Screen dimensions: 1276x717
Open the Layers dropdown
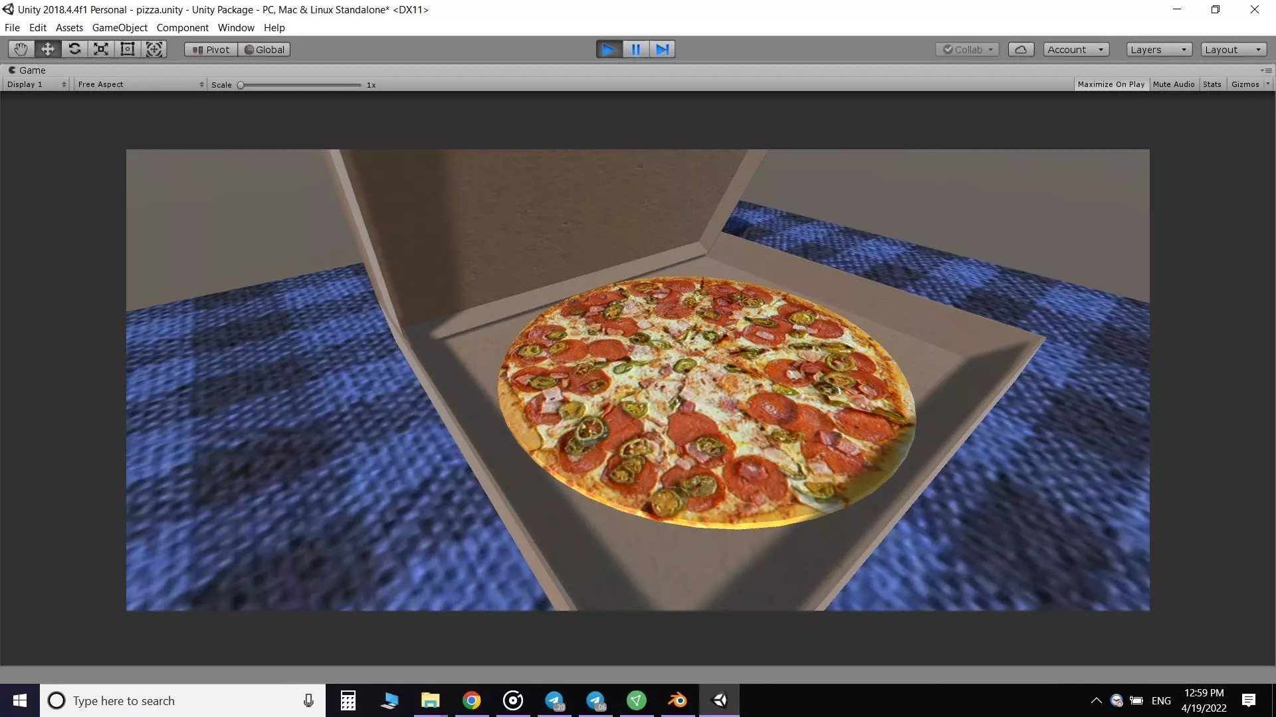point(1158,49)
